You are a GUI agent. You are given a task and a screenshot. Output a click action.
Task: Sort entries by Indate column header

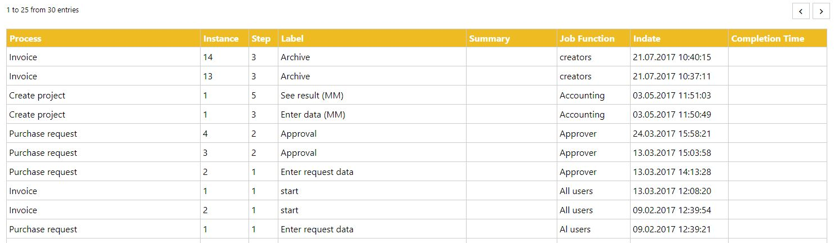coord(647,39)
